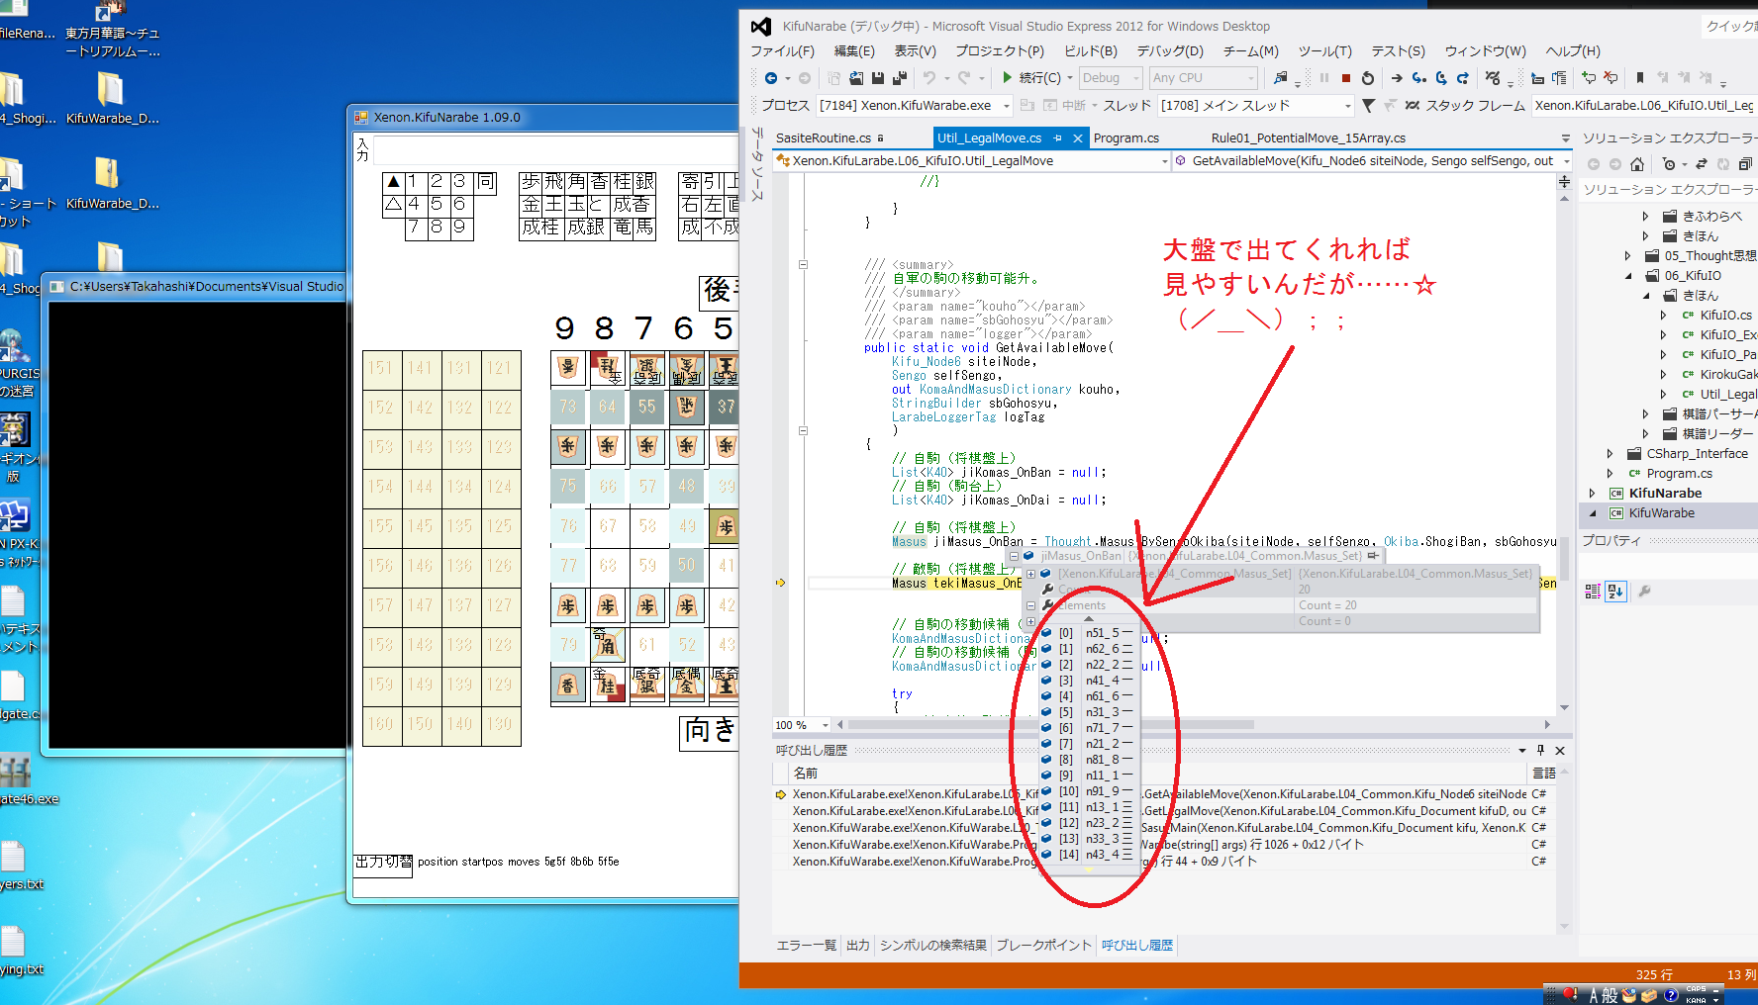This screenshot has height=1005, width=1758.
Task: Select call stack row with GetLegalMove
Action: pos(1160,811)
